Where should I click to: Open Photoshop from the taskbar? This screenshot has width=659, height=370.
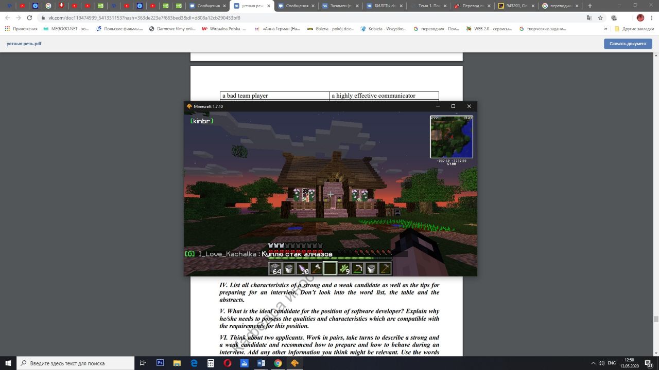(160, 363)
